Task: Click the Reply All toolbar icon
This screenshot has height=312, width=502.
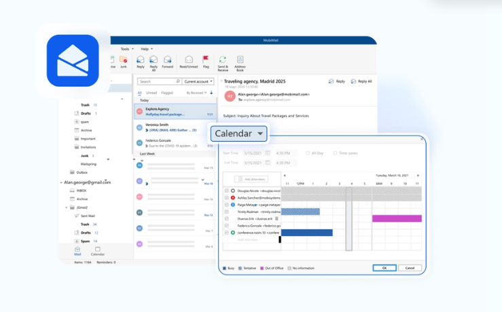Action: click(x=154, y=60)
